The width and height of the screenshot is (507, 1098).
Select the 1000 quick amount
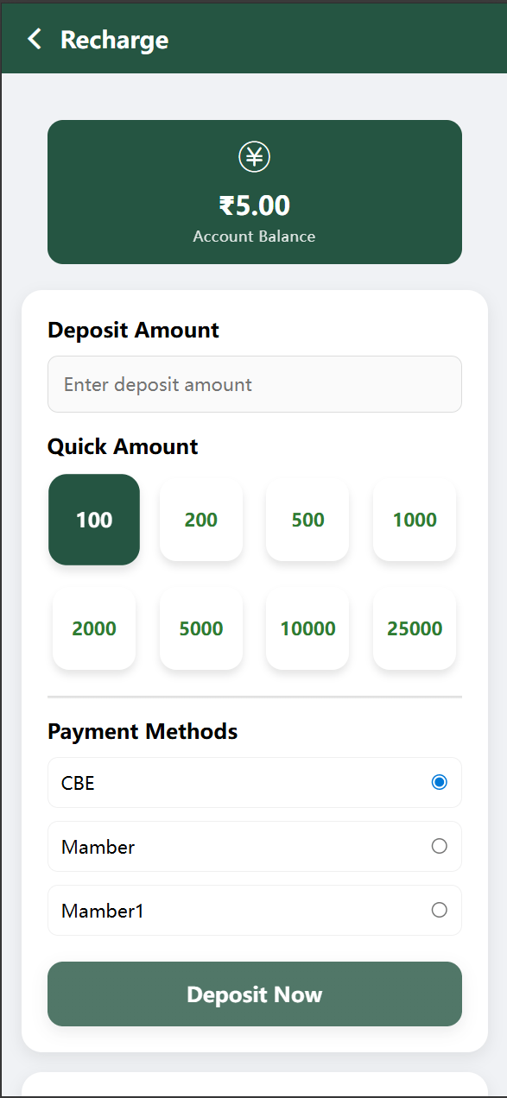pyautogui.click(x=415, y=520)
